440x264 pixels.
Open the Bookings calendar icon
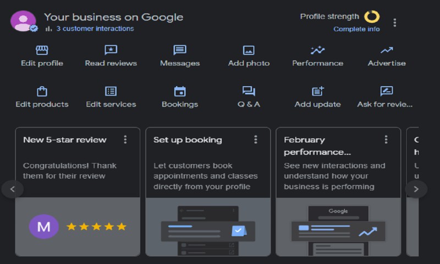point(180,91)
